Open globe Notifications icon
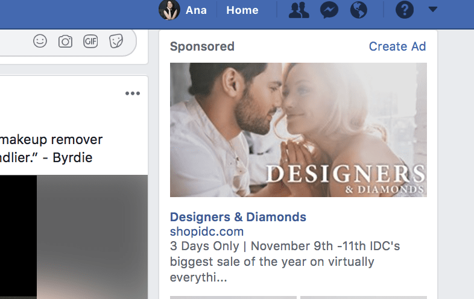Screen dimensions: 474x299 tap(359, 10)
